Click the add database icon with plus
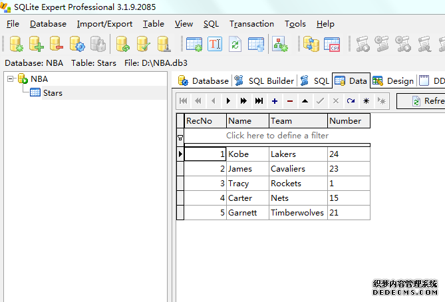The width and height of the screenshot is (445, 302). 36,44
